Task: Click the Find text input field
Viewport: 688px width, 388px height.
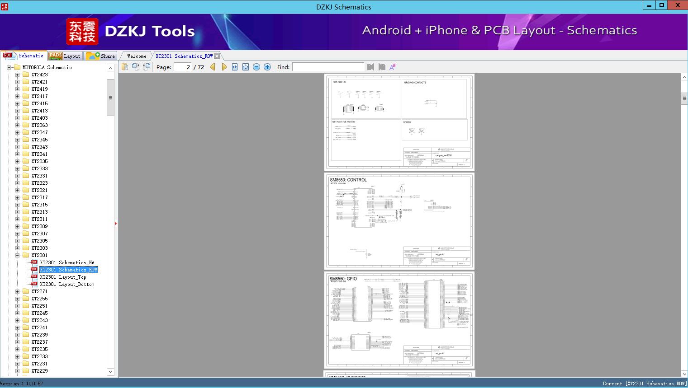Action: pos(328,67)
